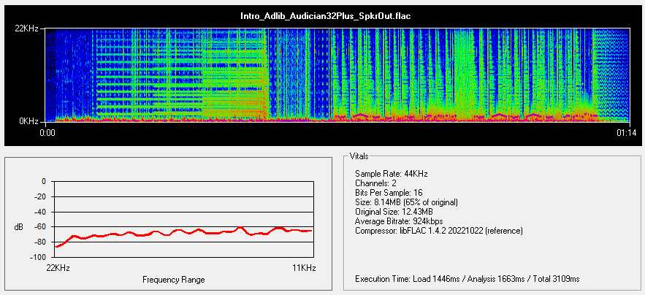
Task: Select the 11KHz label under the frequency graph
Action: 304,269
